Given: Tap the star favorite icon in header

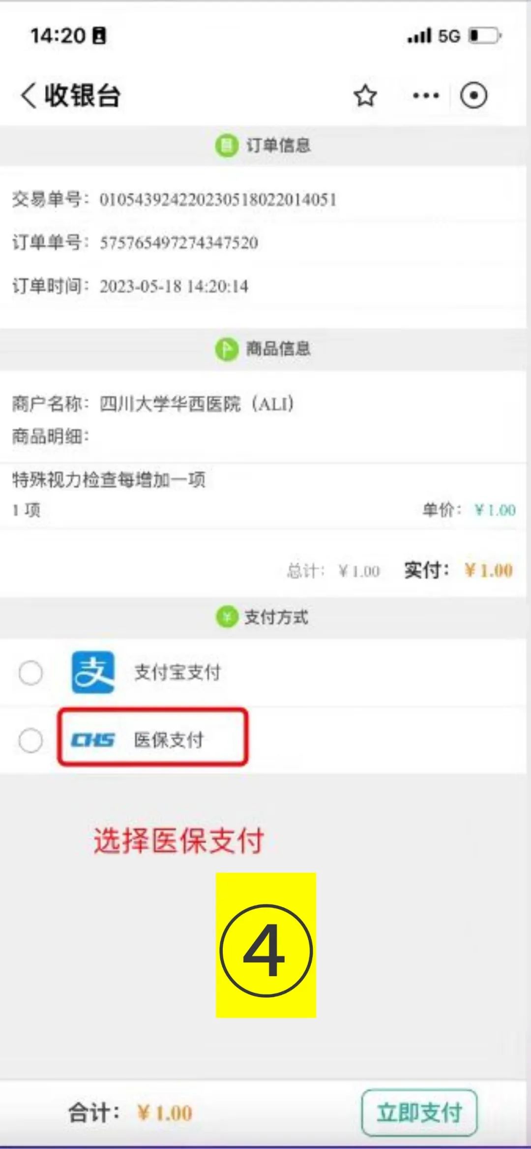Looking at the screenshot, I should tap(365, 96).
